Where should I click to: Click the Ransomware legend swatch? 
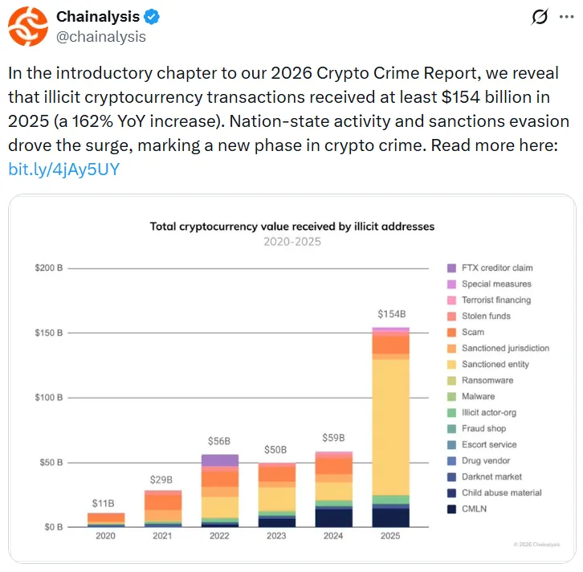coord(451,380)
